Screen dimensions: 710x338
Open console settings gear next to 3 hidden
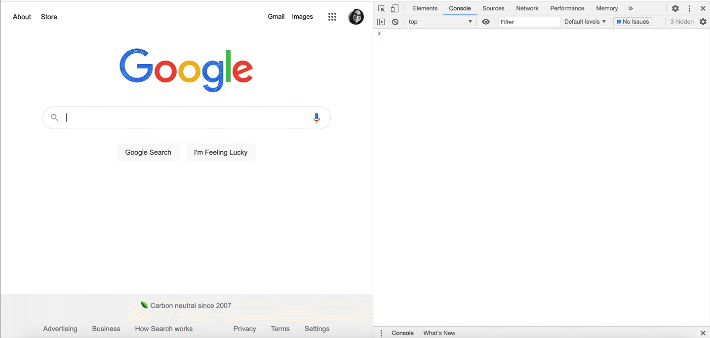pyautogui.click(x=703, y=22)
